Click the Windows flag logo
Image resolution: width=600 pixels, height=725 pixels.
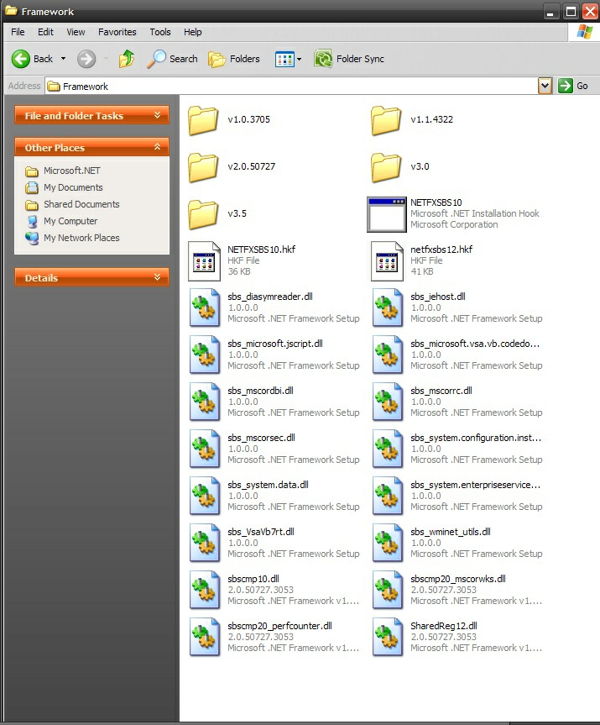[x=584, y=32]
